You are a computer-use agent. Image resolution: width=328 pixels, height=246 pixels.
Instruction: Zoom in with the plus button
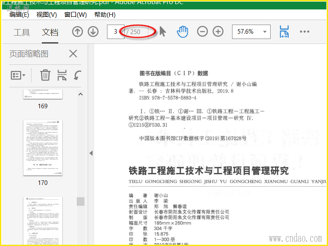point(218,32)
